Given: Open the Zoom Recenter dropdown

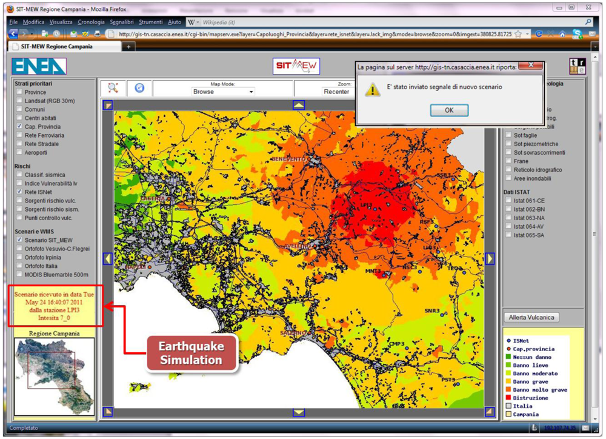Looking at the screenshot, I should [337, 92].
